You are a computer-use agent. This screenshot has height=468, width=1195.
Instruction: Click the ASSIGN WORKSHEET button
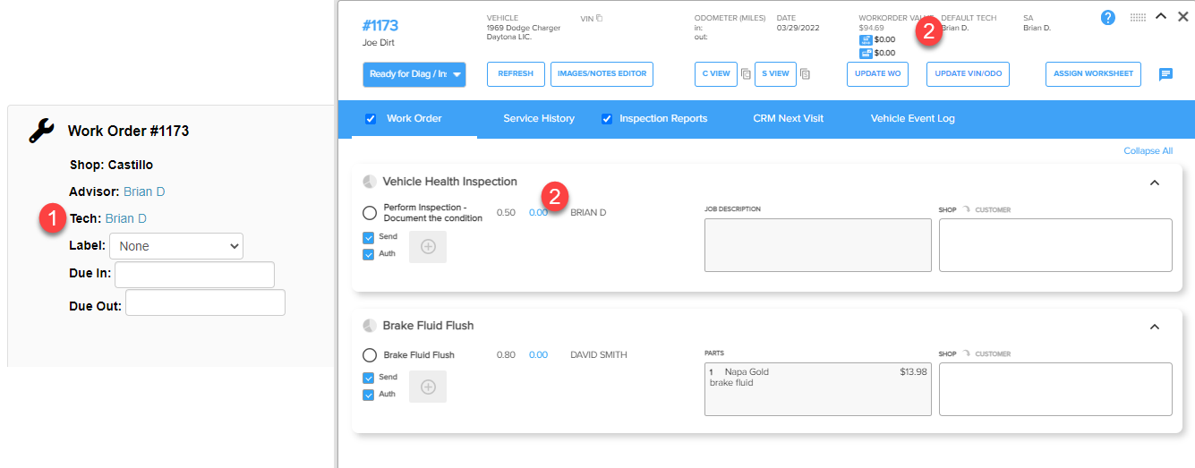(x=1093, y=74)
